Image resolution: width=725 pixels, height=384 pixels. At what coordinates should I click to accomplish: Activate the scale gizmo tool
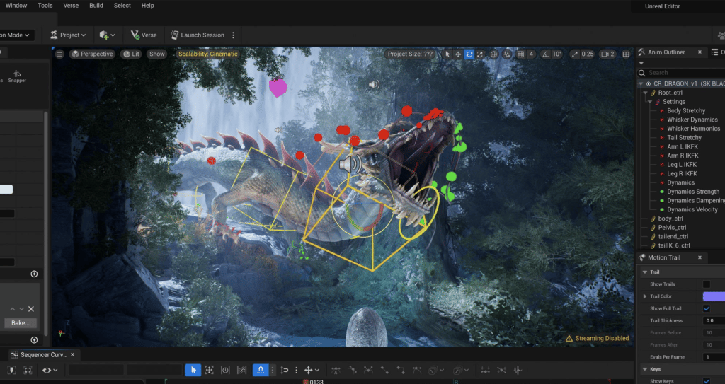pos(480,54)
